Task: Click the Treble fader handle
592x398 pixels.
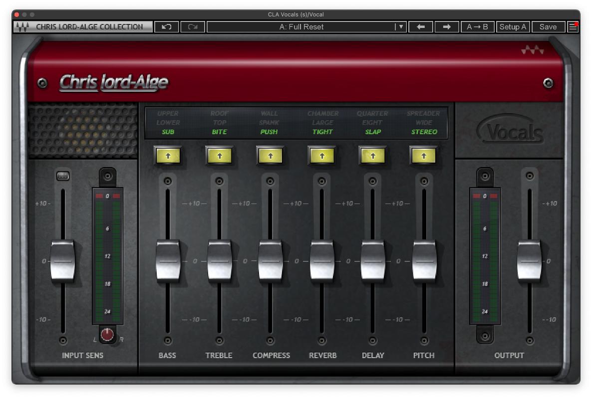Action: (x=219, y=261)
